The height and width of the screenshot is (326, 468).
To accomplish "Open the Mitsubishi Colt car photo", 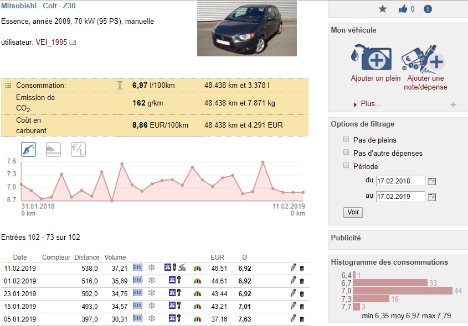I will click(247, 28).
